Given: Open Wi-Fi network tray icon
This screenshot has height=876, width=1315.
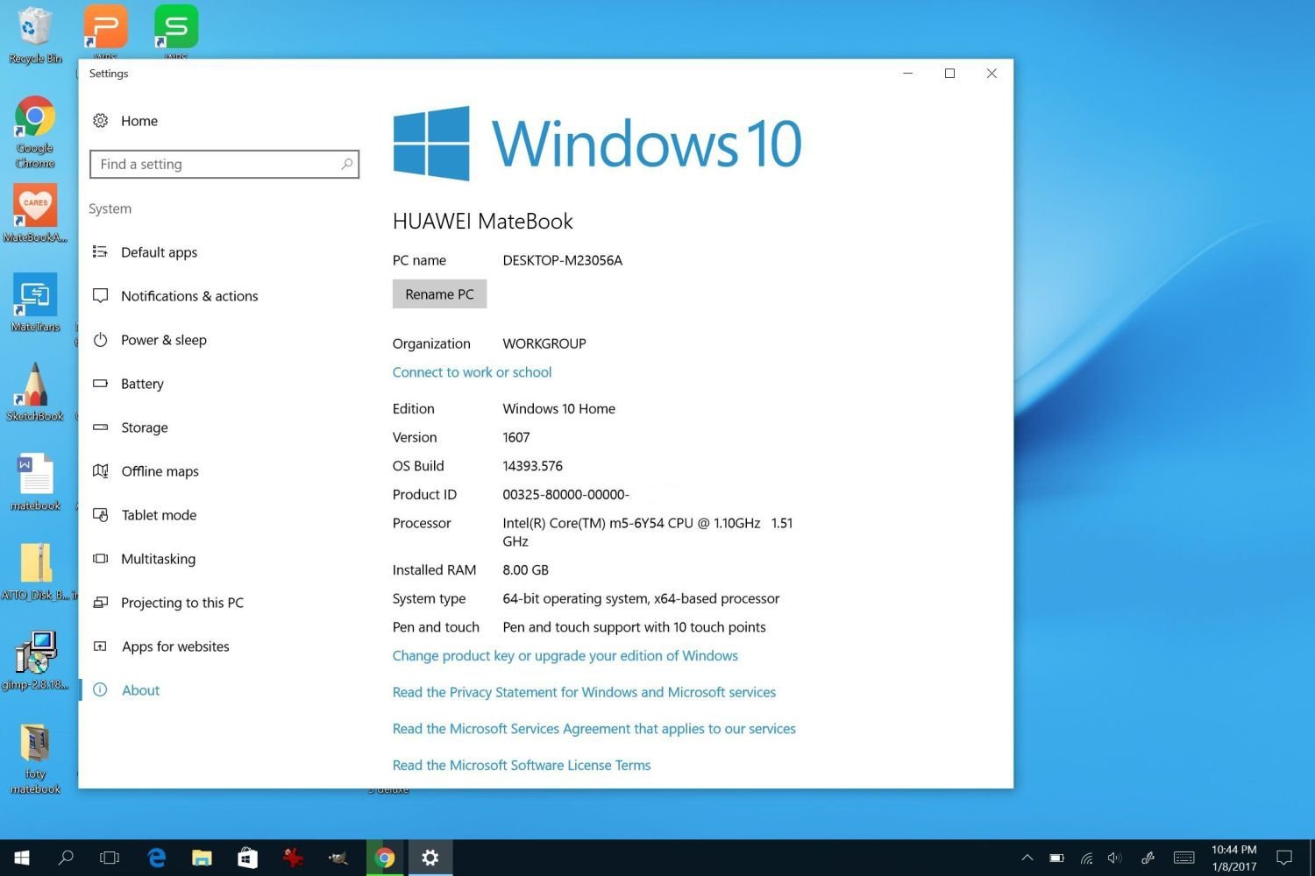Looking at the screenshot, I should [x=1086, y=858].
